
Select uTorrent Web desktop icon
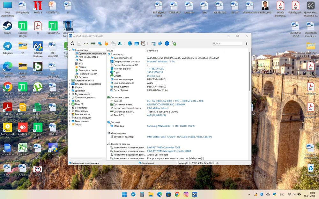38,89
